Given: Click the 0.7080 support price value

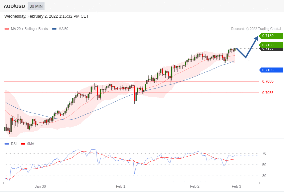Looking at the screenshot, I should 268,81.
